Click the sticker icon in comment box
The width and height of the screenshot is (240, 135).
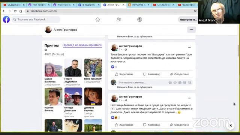click(x=190, y=82)
